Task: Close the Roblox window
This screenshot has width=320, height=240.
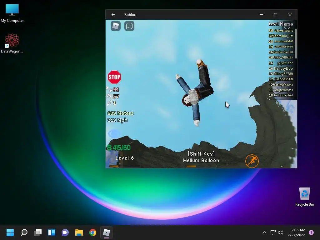Action: coord(290,14)
